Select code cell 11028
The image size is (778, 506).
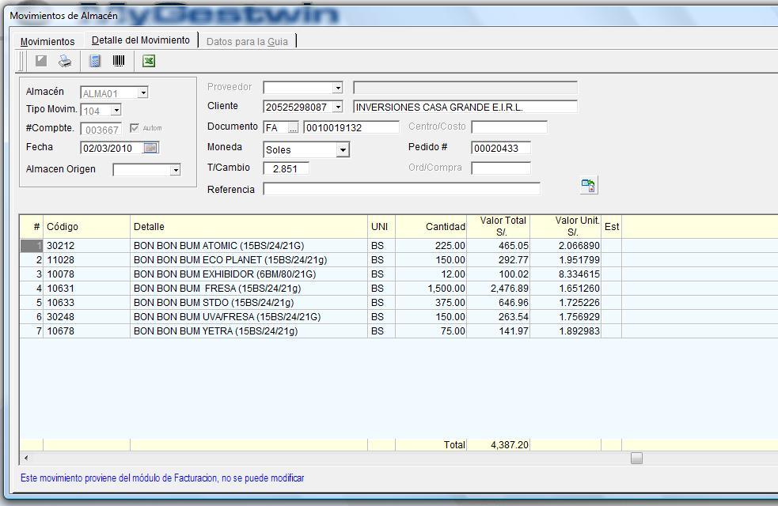click(87, 259)
